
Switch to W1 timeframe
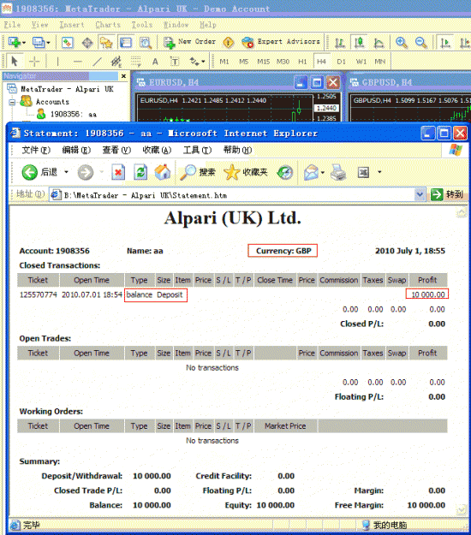361,62
